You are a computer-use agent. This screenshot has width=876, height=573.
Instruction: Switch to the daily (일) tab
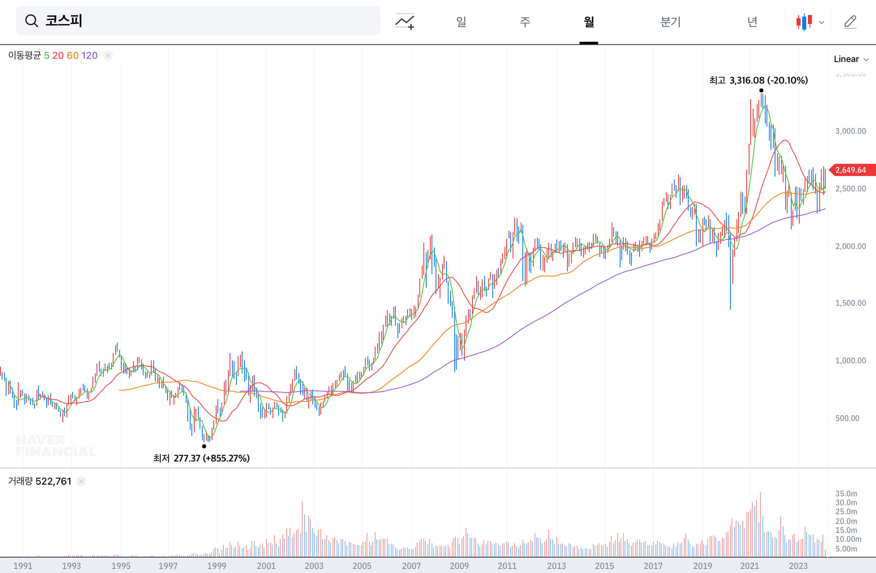461,21
